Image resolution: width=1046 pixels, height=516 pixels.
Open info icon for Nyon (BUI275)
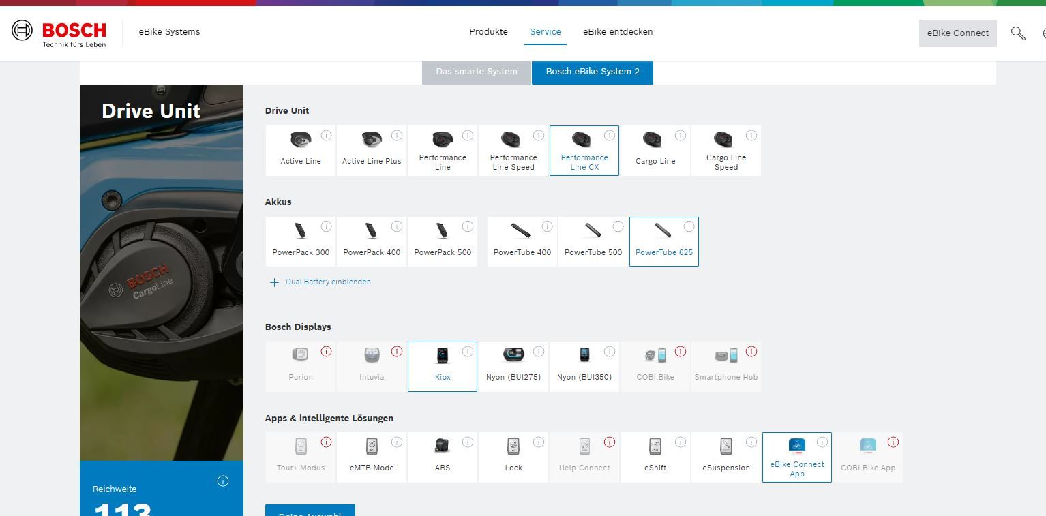click(x=539, y=351)
